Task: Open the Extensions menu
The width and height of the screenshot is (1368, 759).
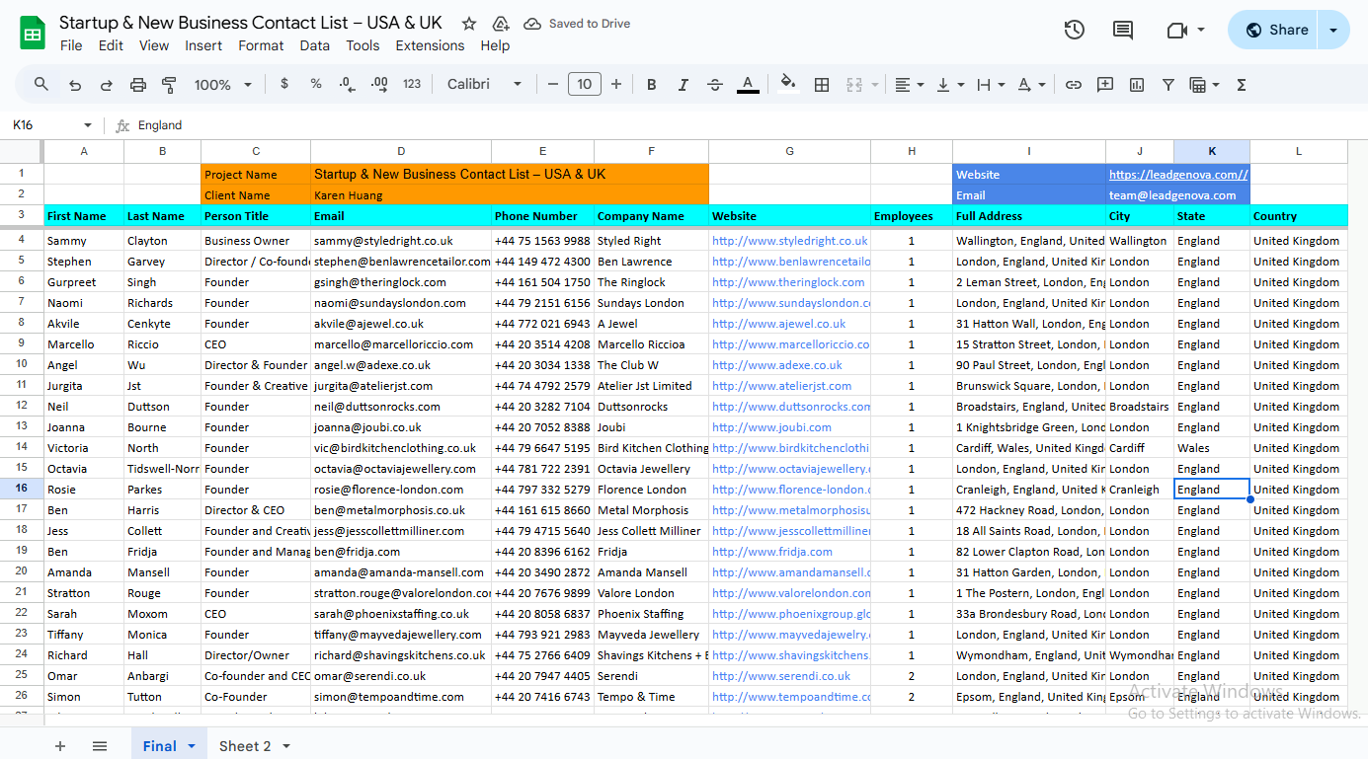Action: pyautogui.click(x=430, y=45)
